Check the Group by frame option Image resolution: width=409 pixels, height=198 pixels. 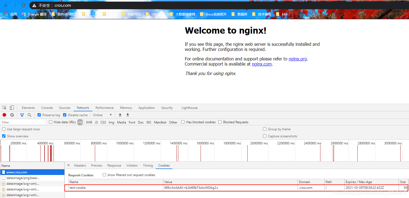(265, 129)
